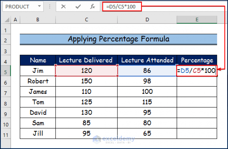Image resolution: width=228 pixels, height=149 pixels.
Task: Click the Lecture Delivered header cell
Action: pyautogui.click(x=87, y=60)
